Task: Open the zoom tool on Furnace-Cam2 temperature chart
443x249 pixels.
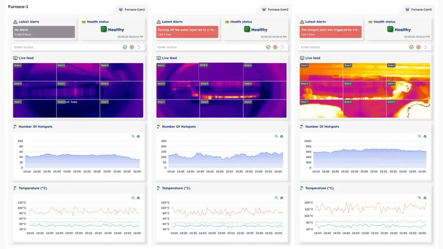Action: click(x=276, y=198)
